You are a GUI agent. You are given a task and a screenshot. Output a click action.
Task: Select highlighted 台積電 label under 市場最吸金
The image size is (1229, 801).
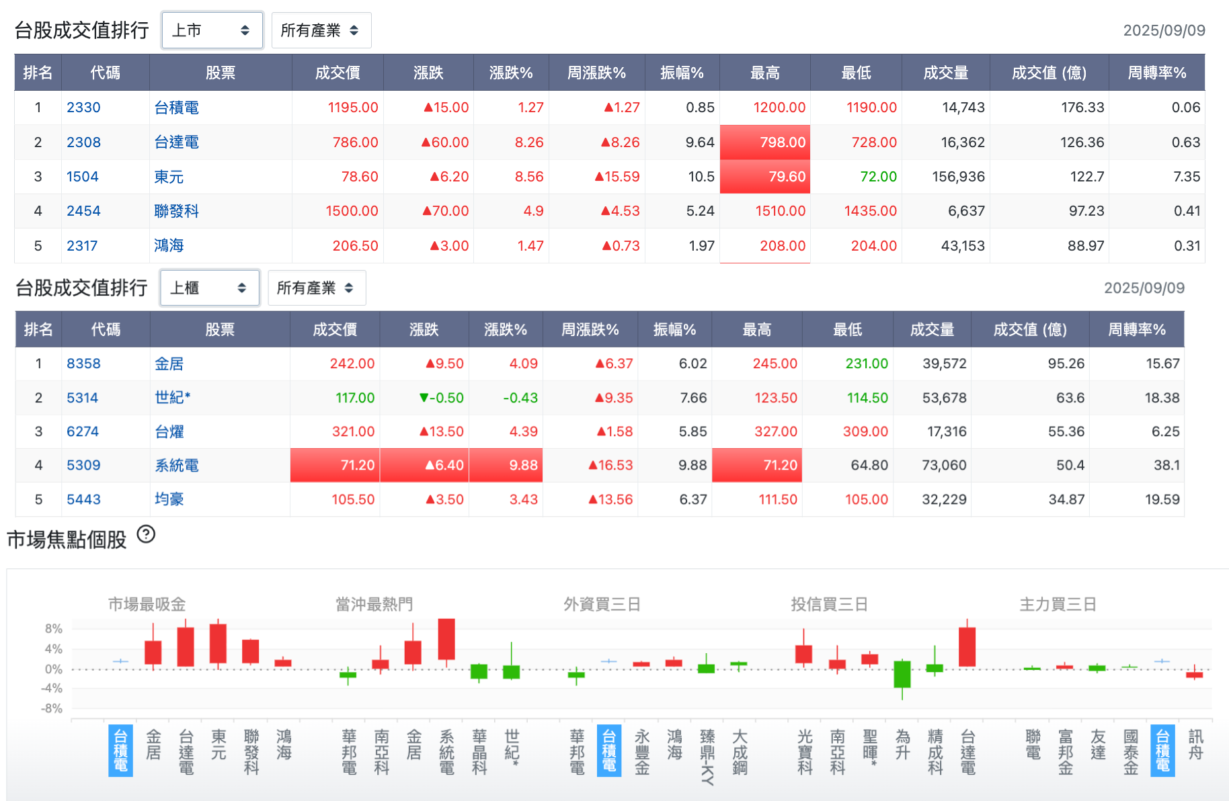120,751
